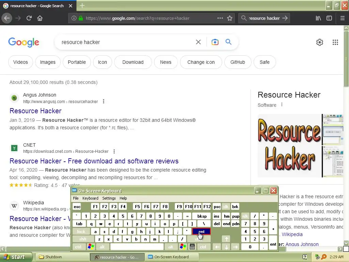The height and width of the screenshot is (262, 349).
Task: Select the Icon filter chip
Action: [102, 62]
